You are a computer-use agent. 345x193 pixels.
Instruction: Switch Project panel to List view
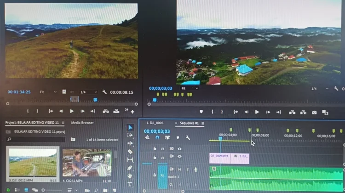tap(17, 190)
